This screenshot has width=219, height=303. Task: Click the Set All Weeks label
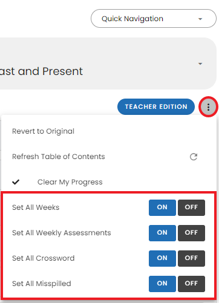click(x=36, y=207)
